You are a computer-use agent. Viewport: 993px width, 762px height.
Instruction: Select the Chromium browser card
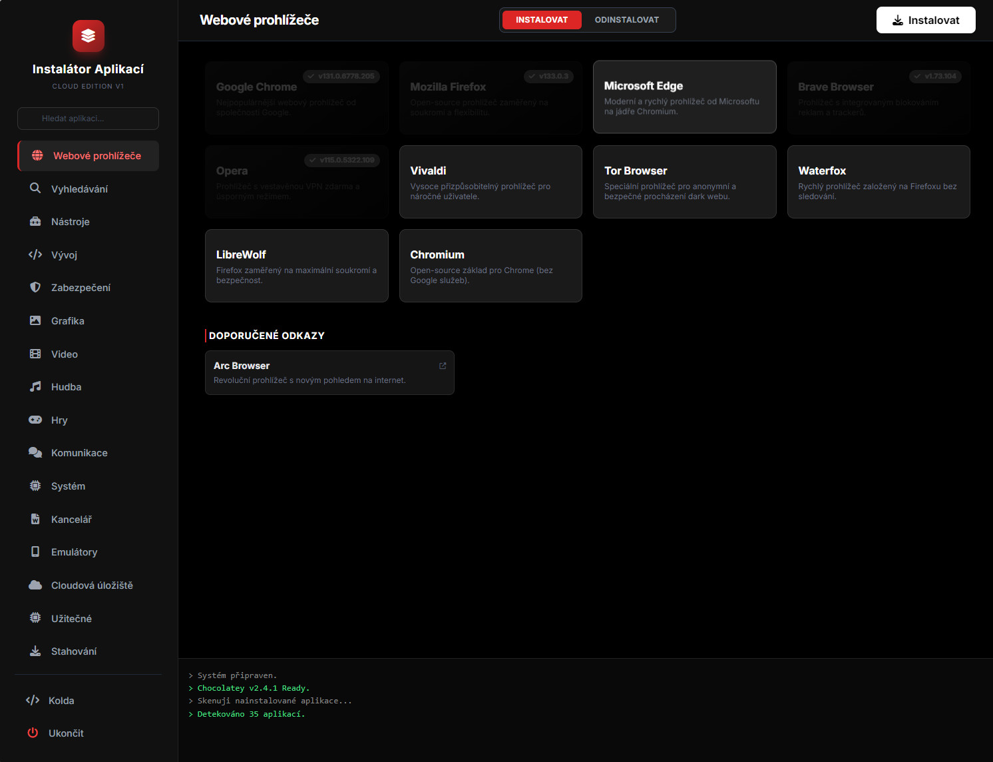tap(491, 266)
